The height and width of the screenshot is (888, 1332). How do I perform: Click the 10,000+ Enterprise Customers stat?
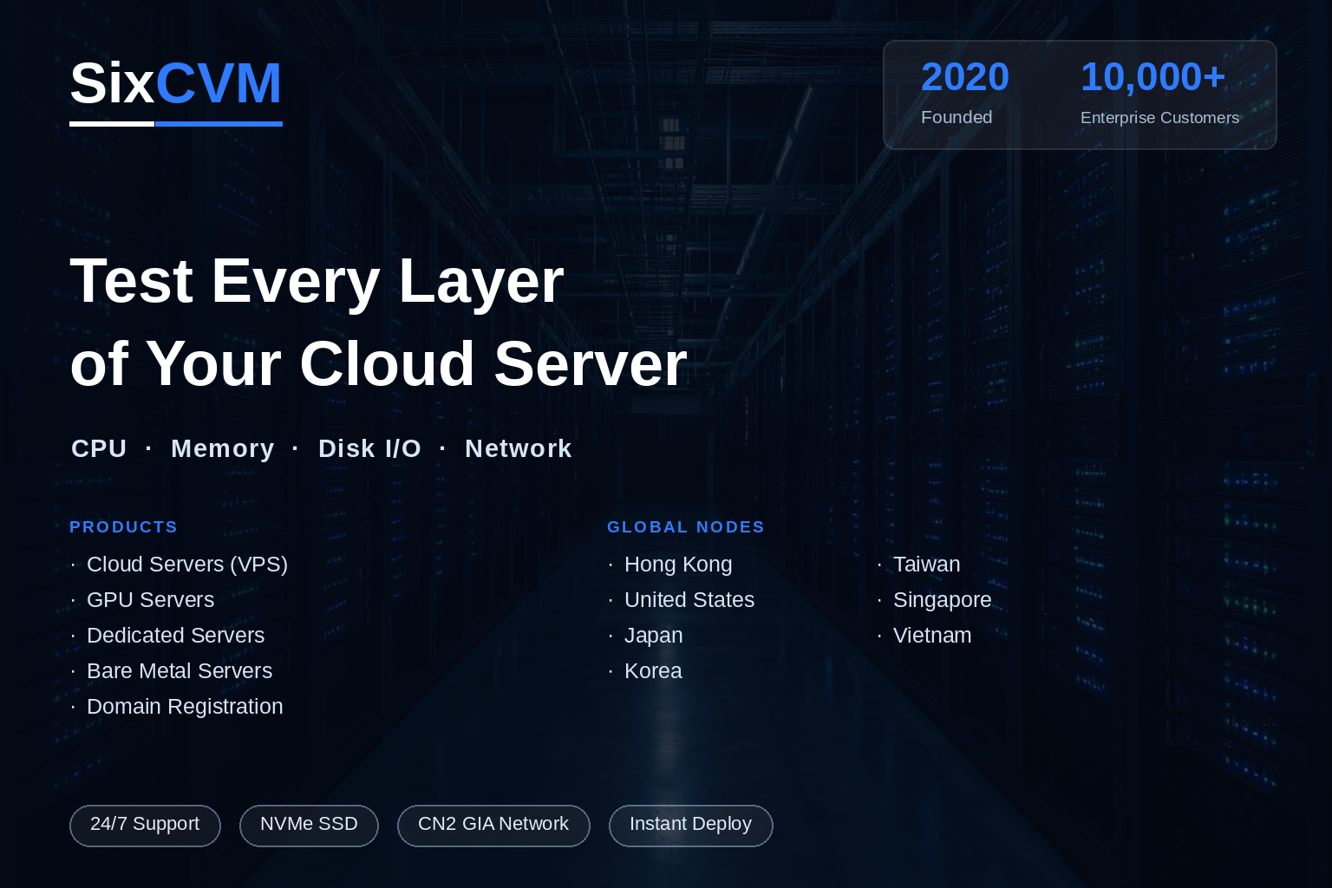pos(1160,92)
